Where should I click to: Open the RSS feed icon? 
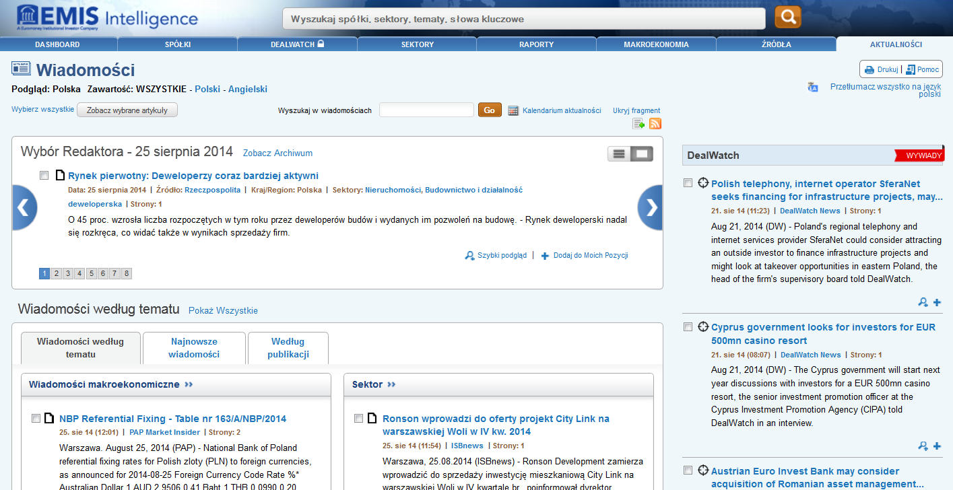point(655,123)
